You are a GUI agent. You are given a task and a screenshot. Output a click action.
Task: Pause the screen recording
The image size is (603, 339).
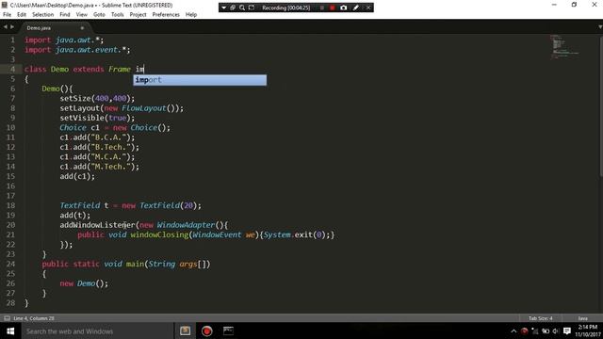click(x=322, y=8)
